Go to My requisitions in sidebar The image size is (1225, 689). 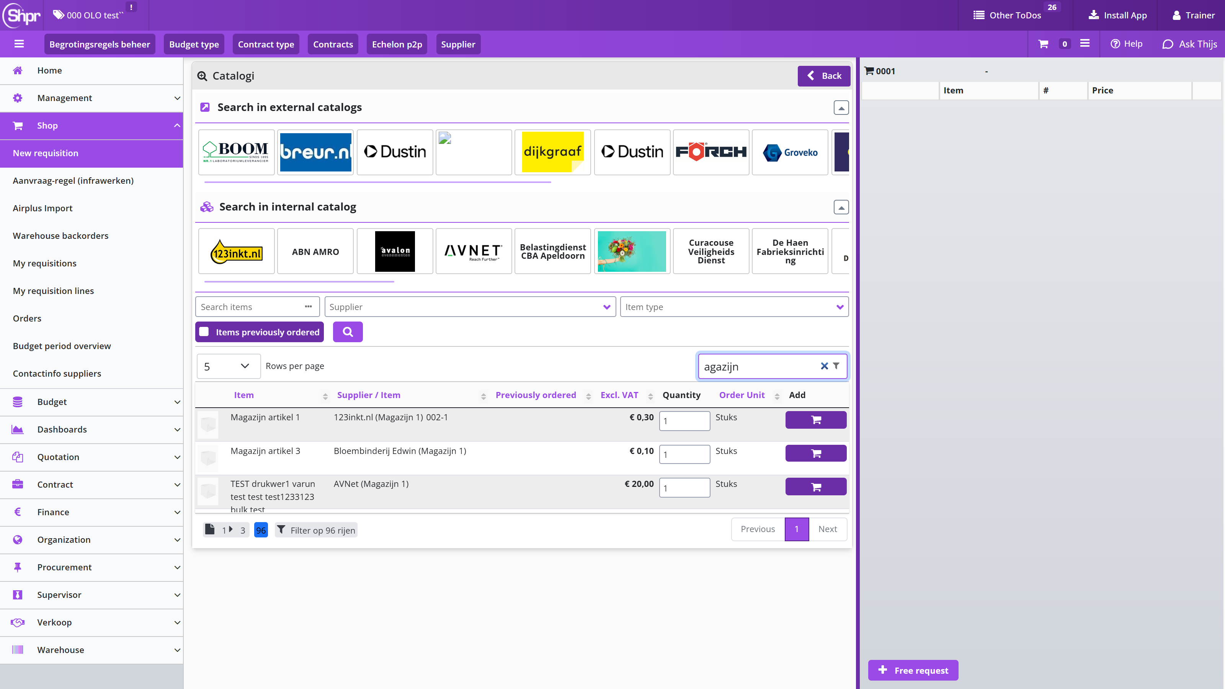pyautogui.click(x=45, y=263)
